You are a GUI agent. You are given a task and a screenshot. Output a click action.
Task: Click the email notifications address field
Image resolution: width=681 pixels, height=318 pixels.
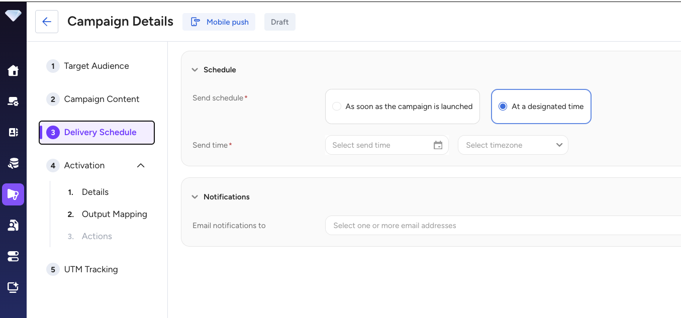point(503,226)
